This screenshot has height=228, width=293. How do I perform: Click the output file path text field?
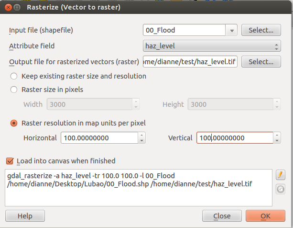click(190, 62)
